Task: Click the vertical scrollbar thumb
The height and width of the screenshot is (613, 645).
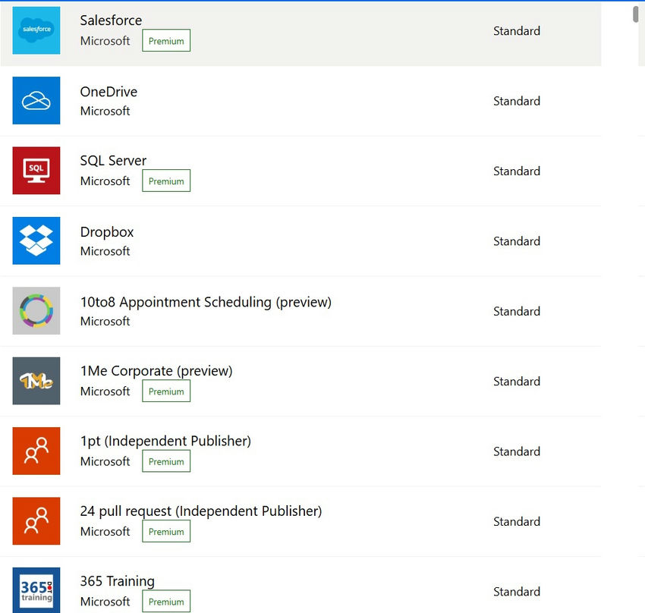Action: tap(636, 15)
